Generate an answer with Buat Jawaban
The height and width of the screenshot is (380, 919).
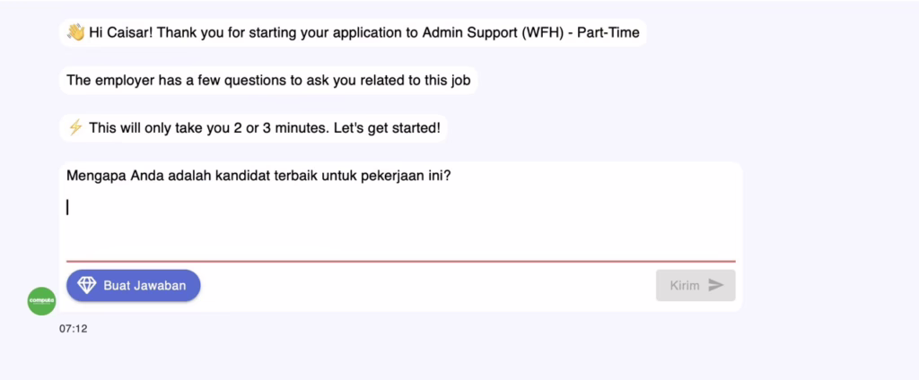(x=134, y=286)
